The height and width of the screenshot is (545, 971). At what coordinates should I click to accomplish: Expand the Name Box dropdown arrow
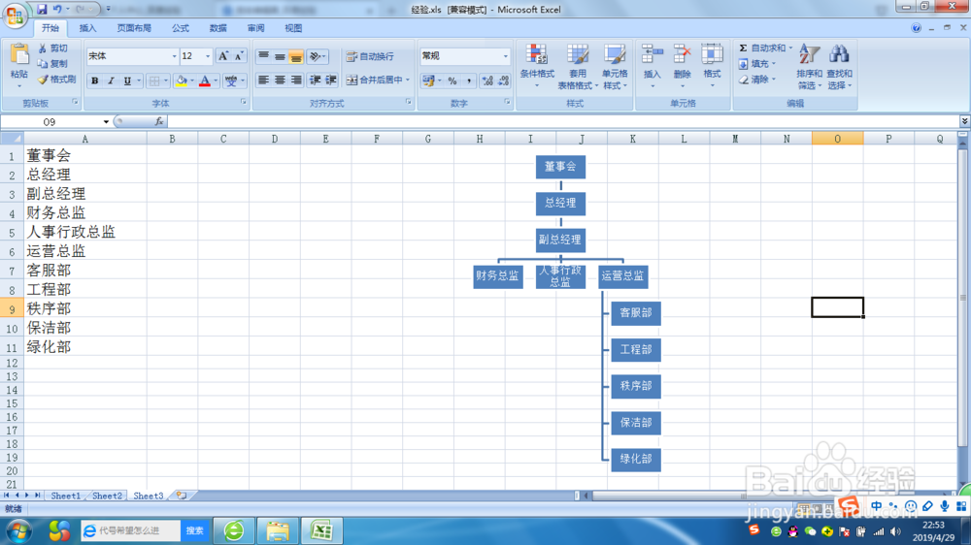pyautogui.click(x=107, y=122)
